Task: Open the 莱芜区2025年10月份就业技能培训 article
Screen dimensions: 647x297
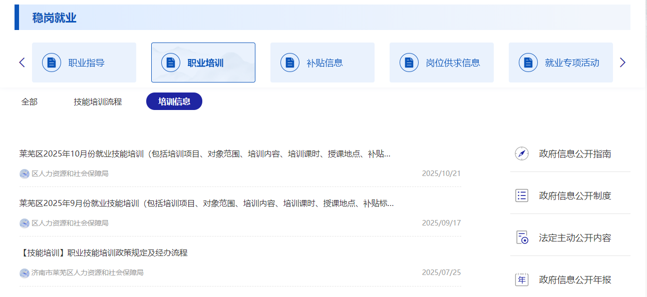Action: tap(205, 154)
